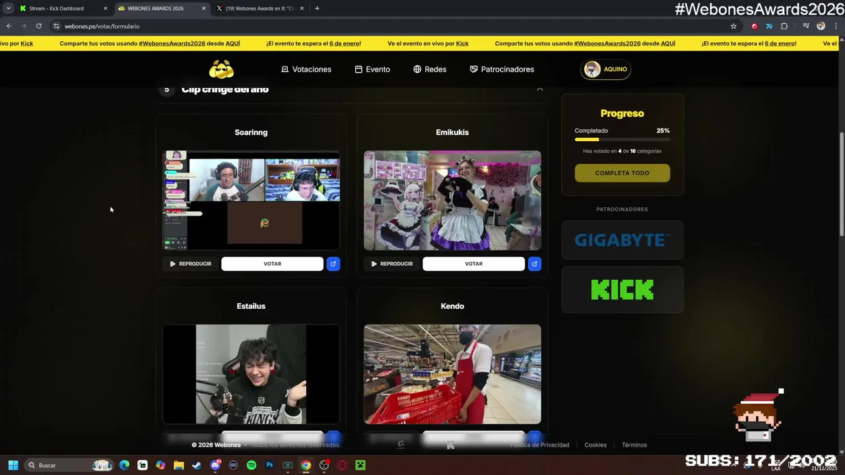Viewport: 845px width, 475px height.
Task: Click the COMPLETA TODO button
Action: (x=623, y=173)
